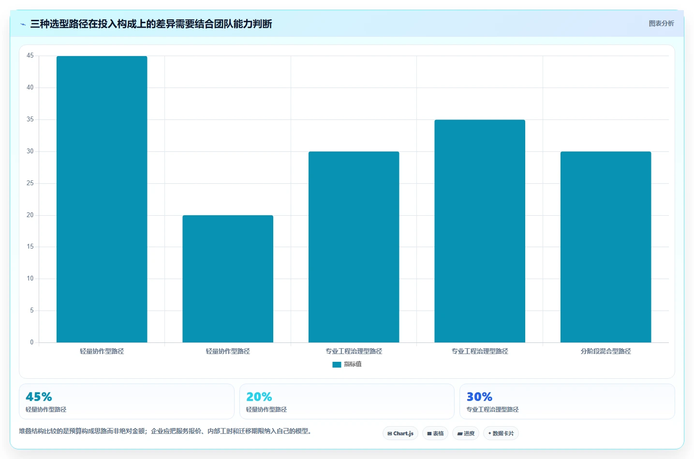Image resolution: width=694 pixels, height=459 pixels.
Task: Click the 20% stat card value
Action: coord(259,397)
